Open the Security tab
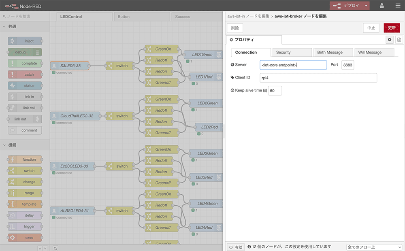Screen dimensions: 405x251 pyautogui.click(x=292, y=52)
